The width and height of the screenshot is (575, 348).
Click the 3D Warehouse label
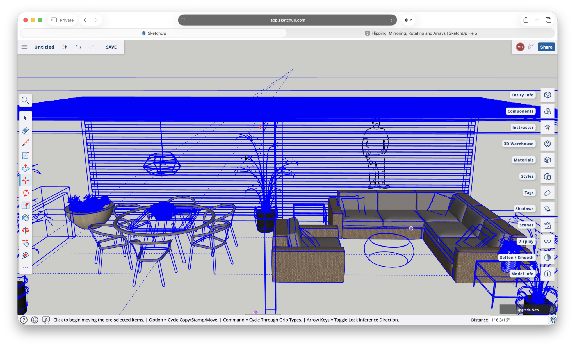(519, 144)
